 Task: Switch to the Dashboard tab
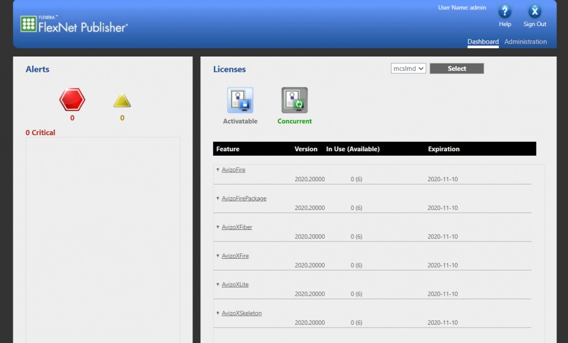(483, 42)
